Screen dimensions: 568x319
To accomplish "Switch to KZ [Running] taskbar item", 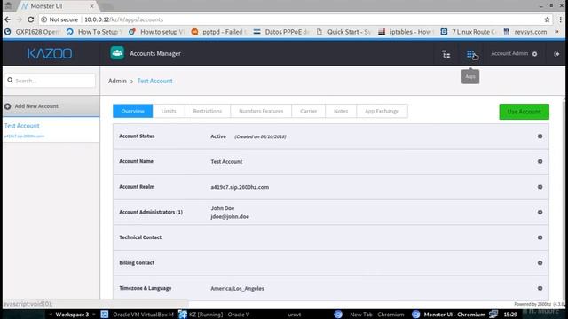I will coord(215,315).
